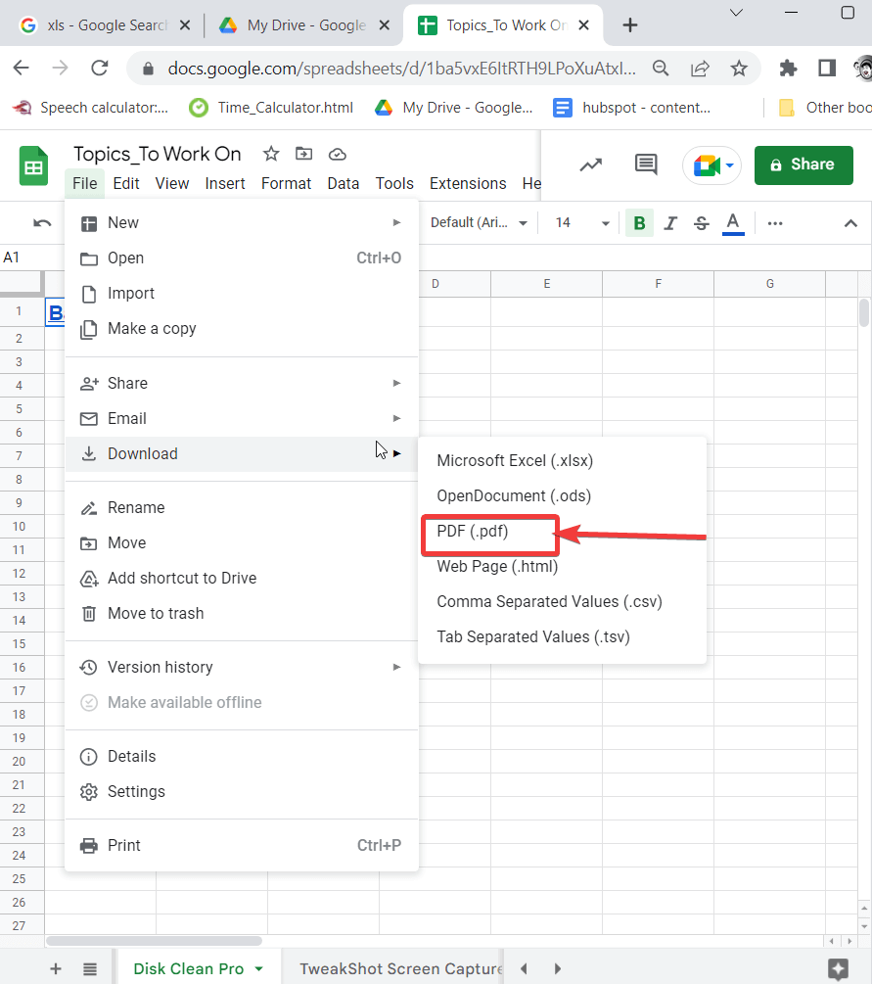Click the green Share button
Screen dimensions: 872x984
[803, 165]
